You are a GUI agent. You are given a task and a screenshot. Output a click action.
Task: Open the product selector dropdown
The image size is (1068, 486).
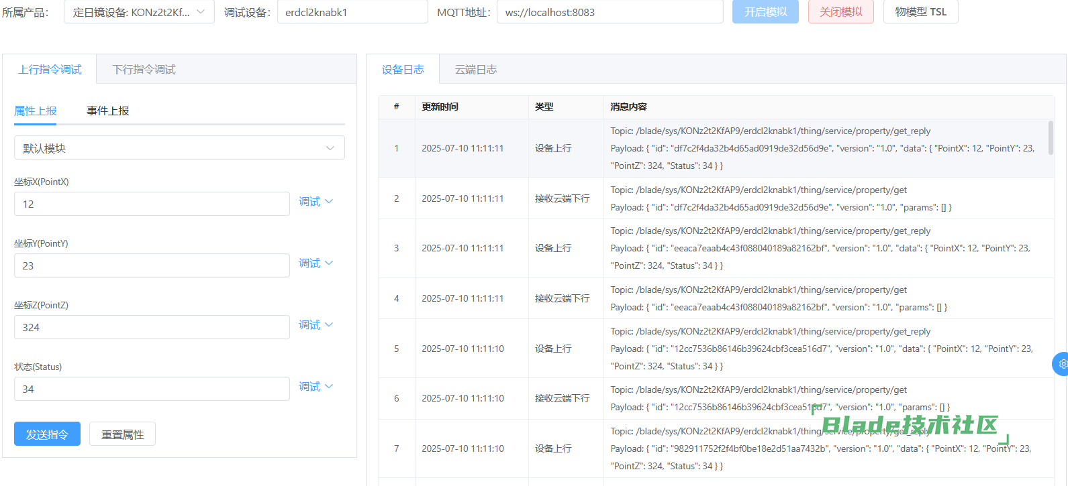(139, 12)
